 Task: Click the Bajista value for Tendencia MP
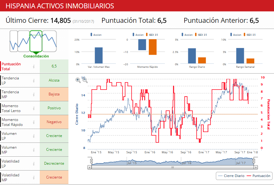[54, 94]
